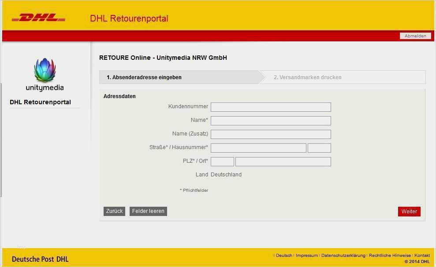Clear the form with Felder leeren
Image resolution: width=436 pixels, height=267 pixels.
point(148,211)
